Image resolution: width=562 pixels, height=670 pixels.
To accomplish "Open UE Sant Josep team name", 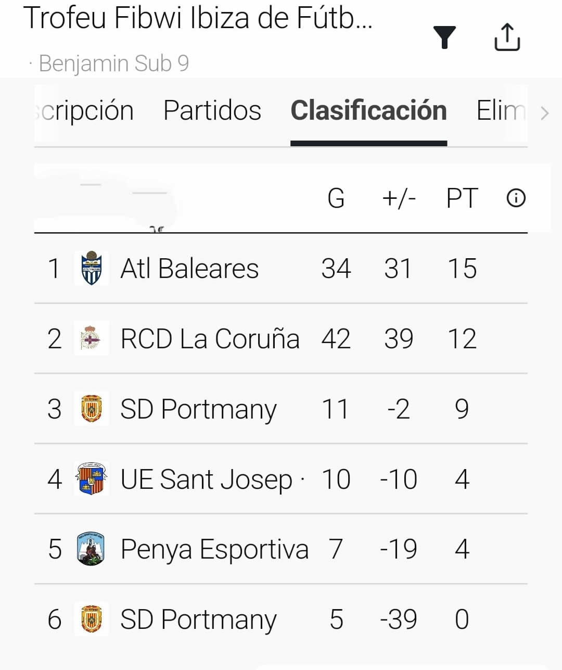I will pyautogui.click(x=206, y=479).
